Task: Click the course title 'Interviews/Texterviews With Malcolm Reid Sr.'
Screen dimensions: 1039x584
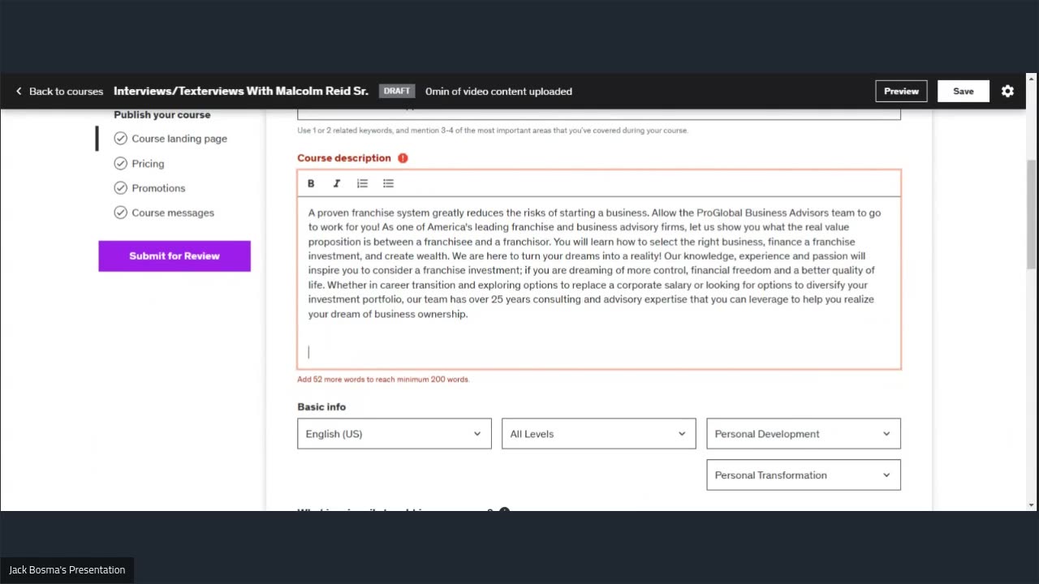Action: [x=241, y=91]
